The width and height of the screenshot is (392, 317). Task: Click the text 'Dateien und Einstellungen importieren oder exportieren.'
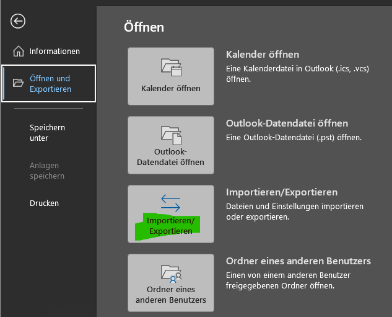click(295, 212)
